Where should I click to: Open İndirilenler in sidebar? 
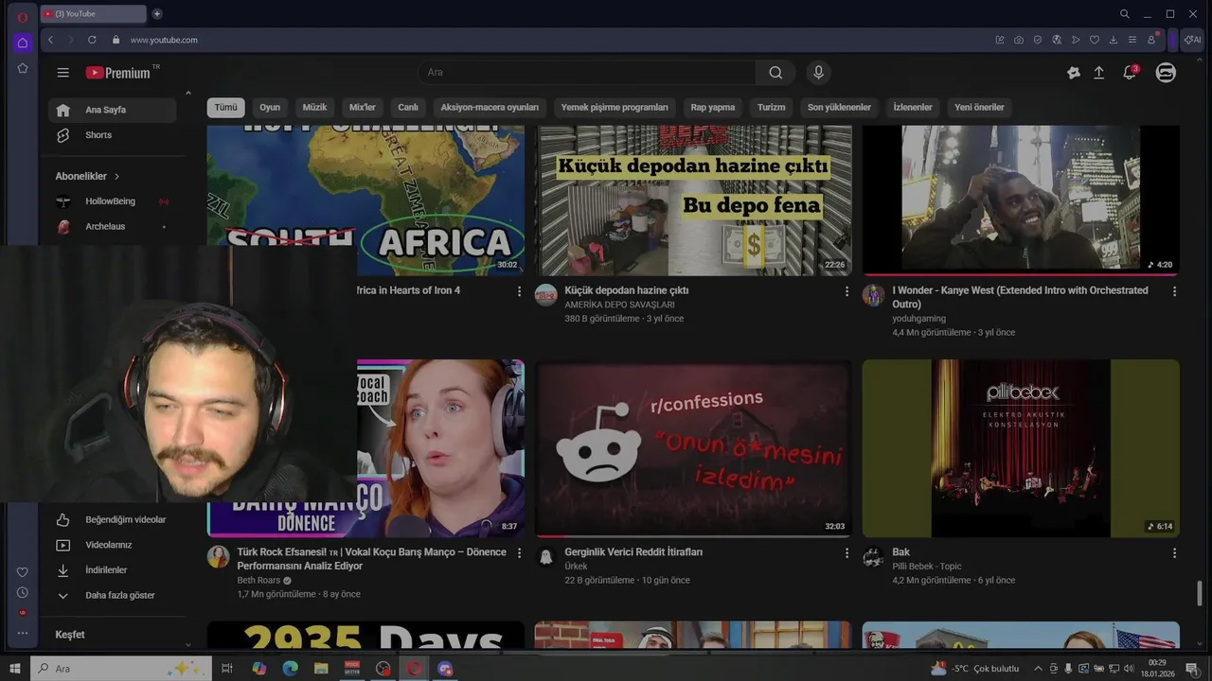(x=113, y=570)
